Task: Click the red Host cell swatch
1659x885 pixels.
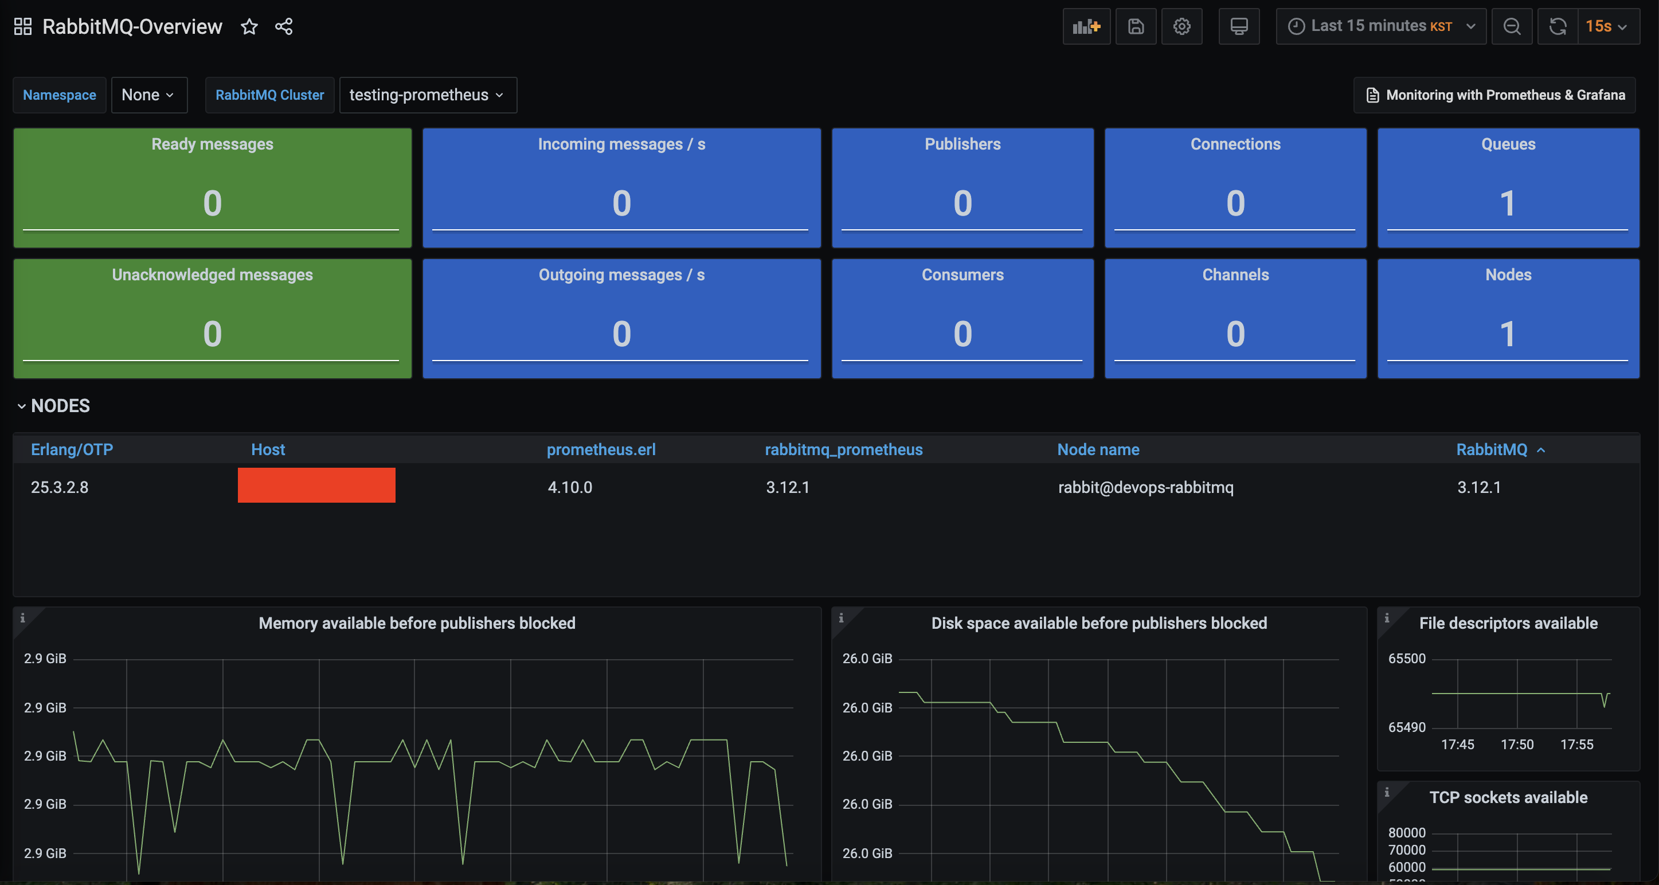Action: coord(316,485)
